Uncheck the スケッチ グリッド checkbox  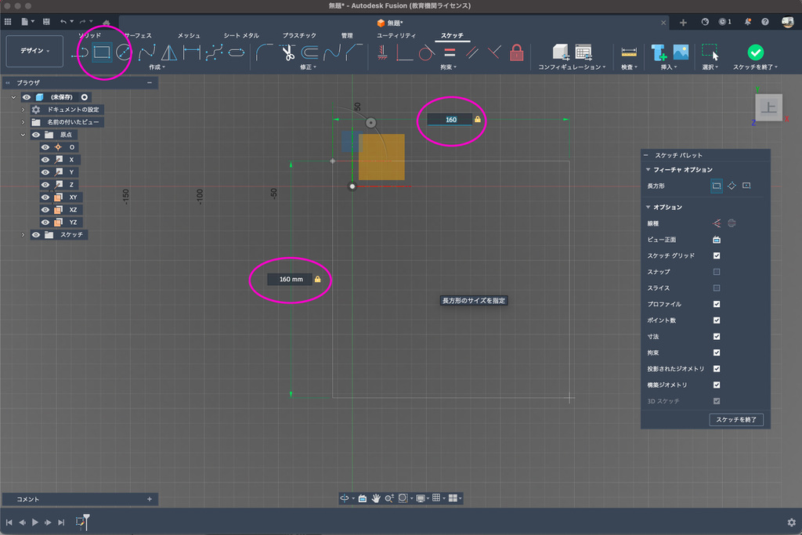[716, 256]
